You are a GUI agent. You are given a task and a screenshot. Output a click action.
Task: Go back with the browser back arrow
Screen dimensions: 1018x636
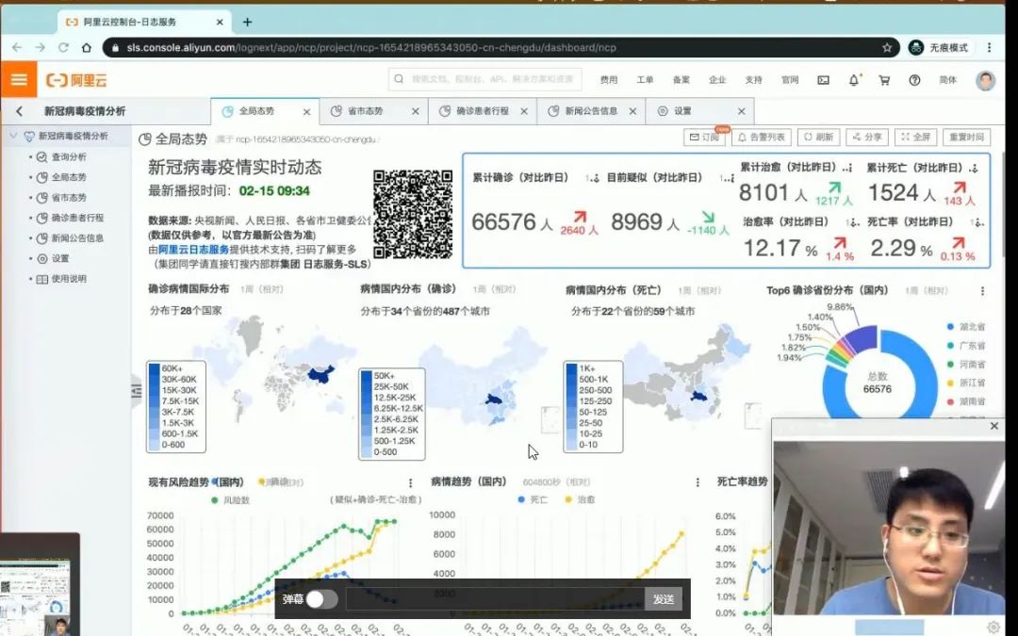[17, 47]
